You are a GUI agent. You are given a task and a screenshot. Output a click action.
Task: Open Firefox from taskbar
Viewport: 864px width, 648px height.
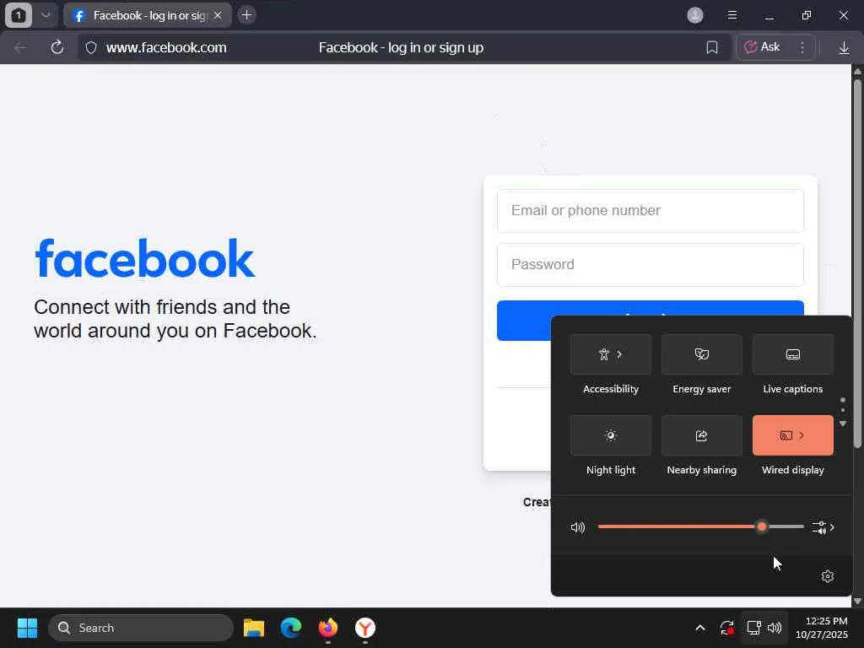(x=328, y=628)
